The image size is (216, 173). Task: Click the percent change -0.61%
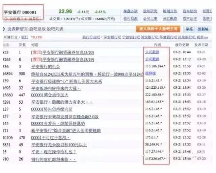point(100,12)
